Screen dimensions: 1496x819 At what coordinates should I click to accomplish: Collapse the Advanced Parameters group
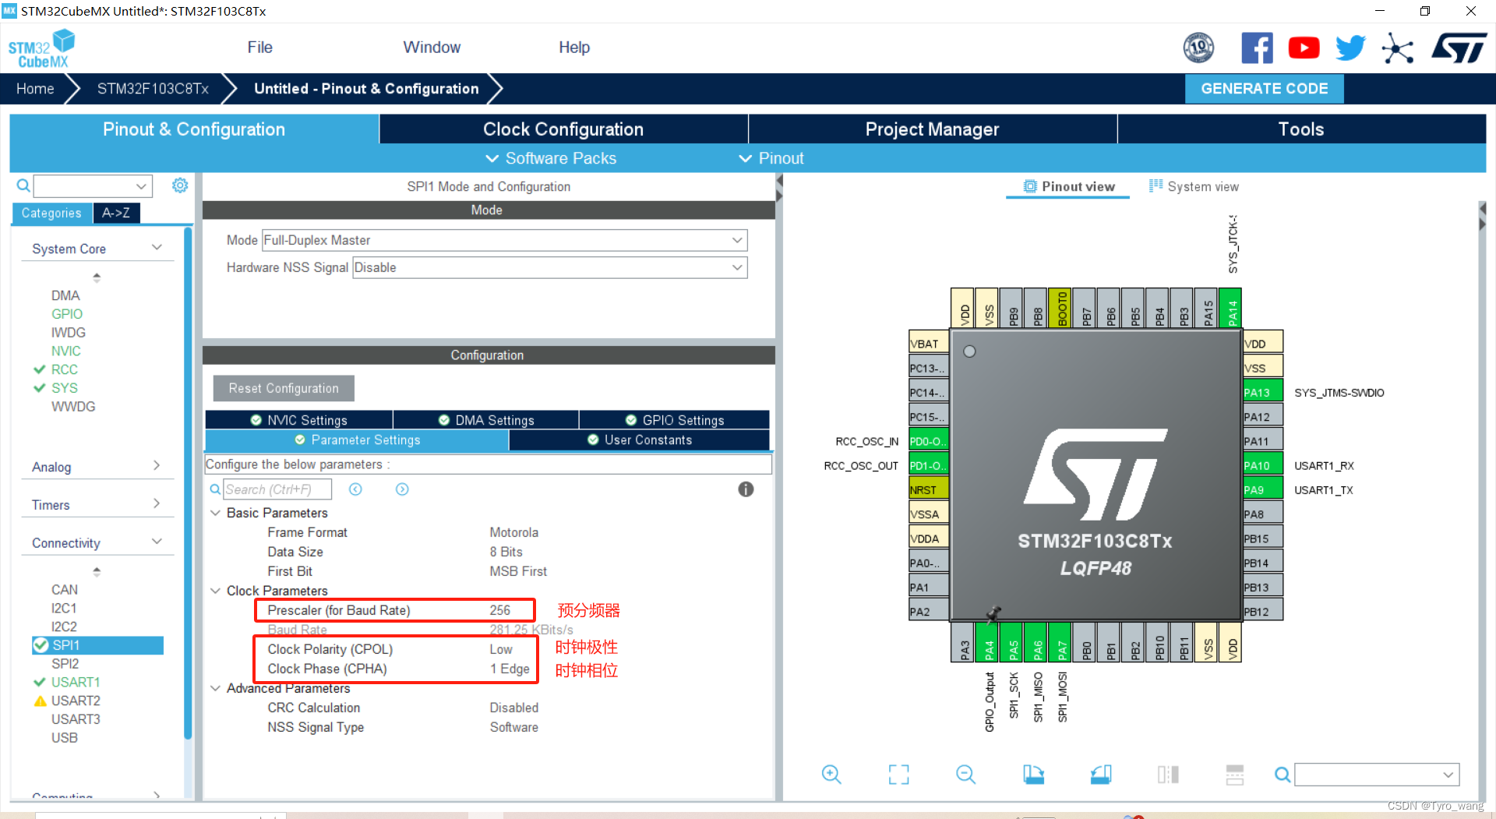tap(216, 688)
